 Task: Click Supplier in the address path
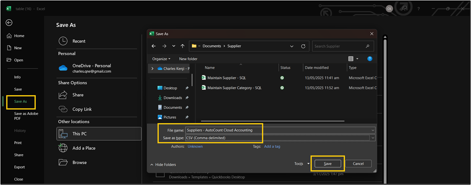pos(234,46)
